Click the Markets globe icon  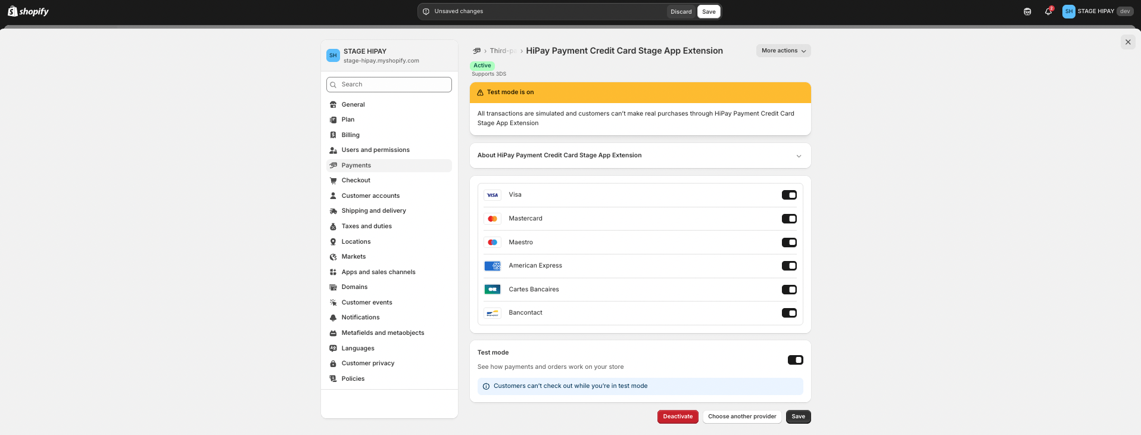tap(333, 257)
